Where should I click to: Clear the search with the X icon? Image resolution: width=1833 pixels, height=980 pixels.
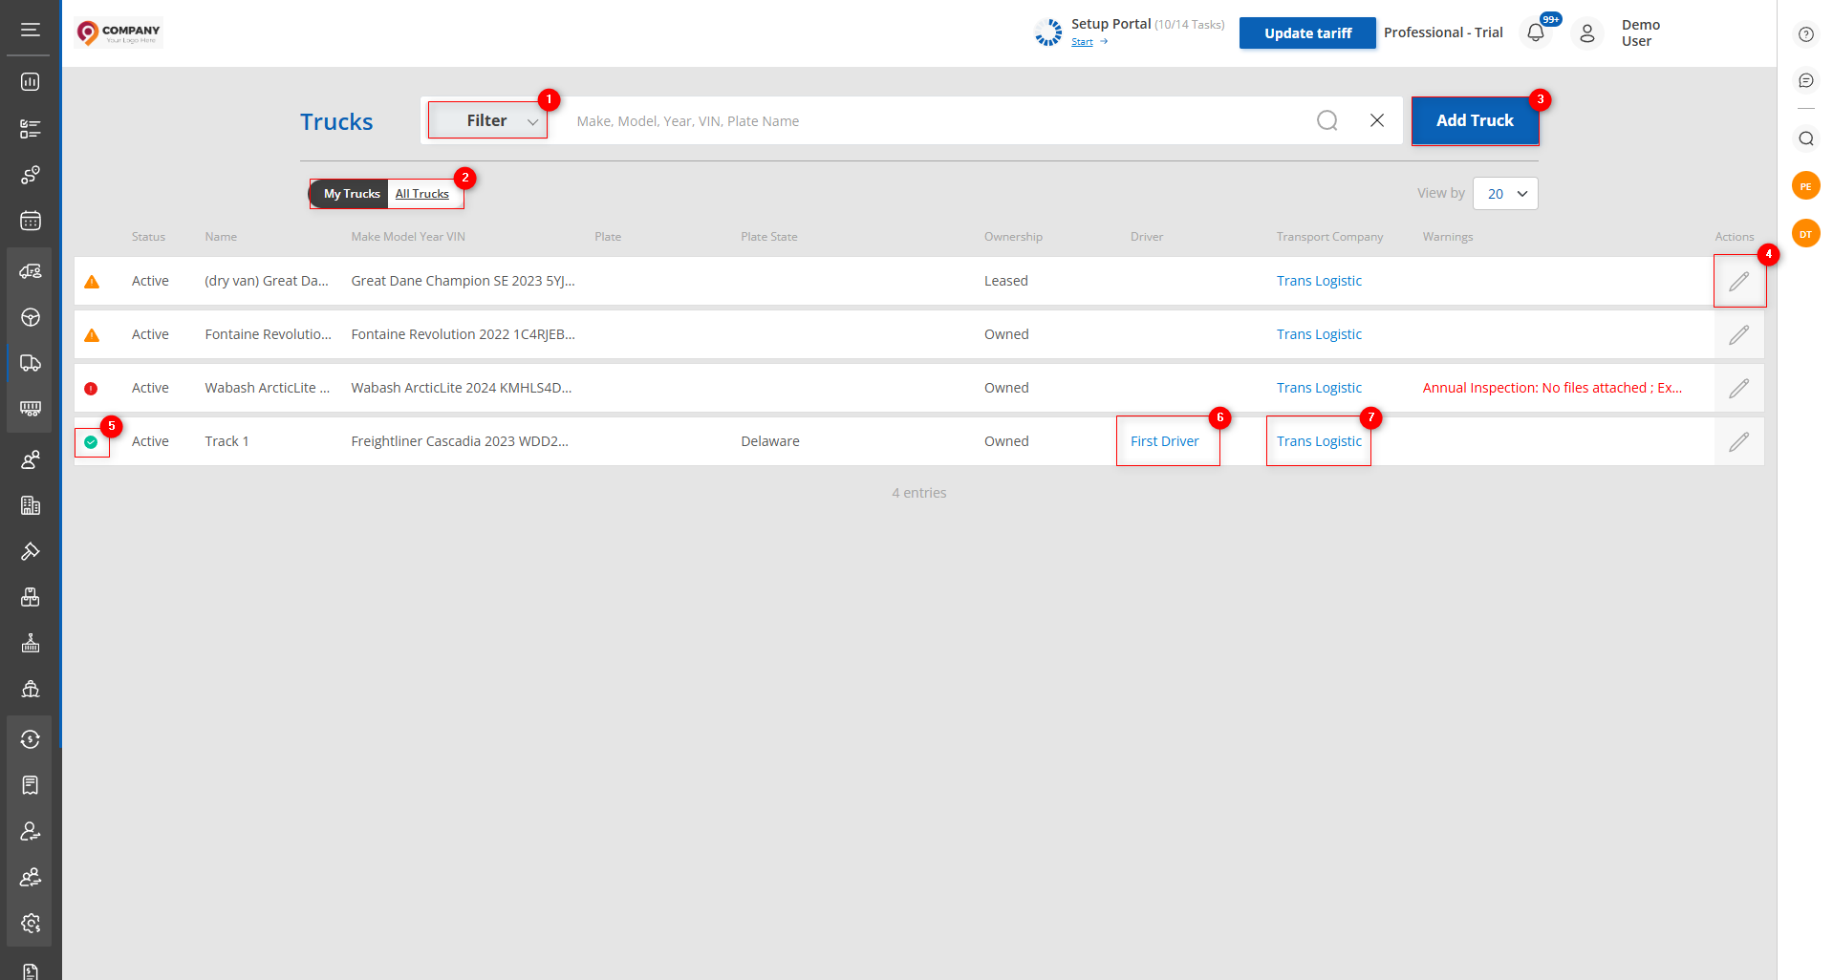[x=1376, y=120]
